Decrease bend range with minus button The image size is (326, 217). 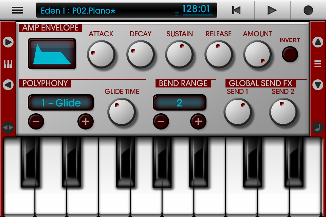coord(161,121)
